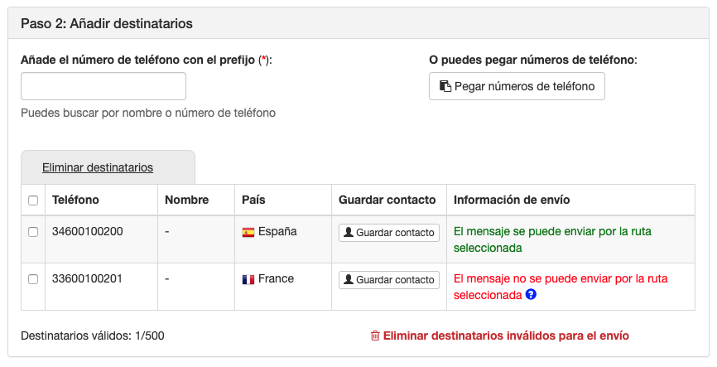Click person icon in France row
This screenshot has height=367, width=717.
click(349, 280)
